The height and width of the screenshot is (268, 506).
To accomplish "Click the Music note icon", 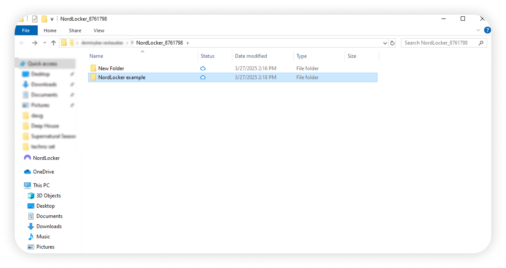I will [x=31, y=237].
